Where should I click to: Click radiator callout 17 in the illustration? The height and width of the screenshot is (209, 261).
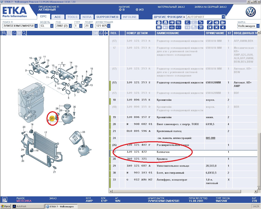(x=46, y=133)
